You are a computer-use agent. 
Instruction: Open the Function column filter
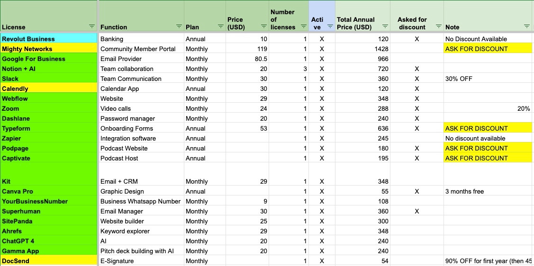pyautogui.click(x=179, y=27)
